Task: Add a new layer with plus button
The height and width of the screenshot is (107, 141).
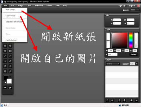Action: pyautogui.click(x=131, y=101)
